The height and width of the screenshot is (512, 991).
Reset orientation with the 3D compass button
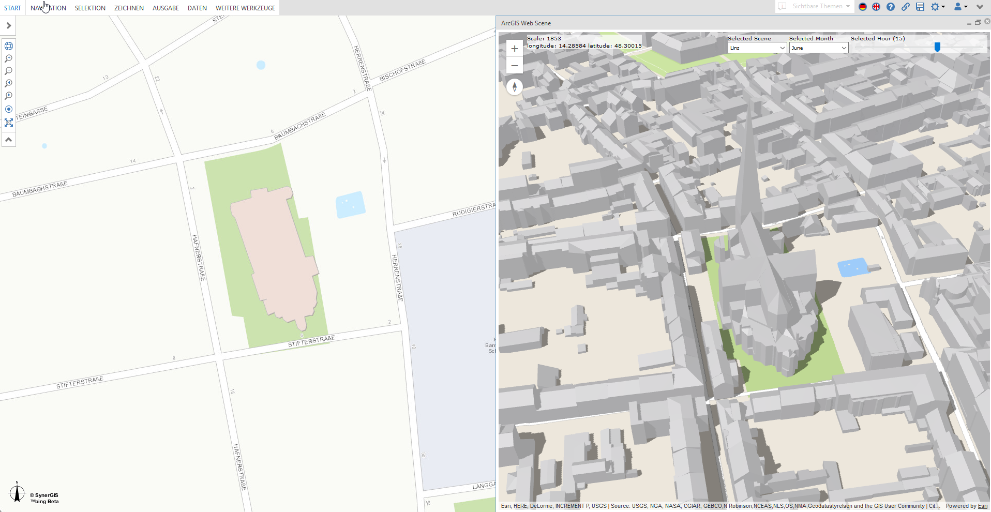(x=514, y=87)
